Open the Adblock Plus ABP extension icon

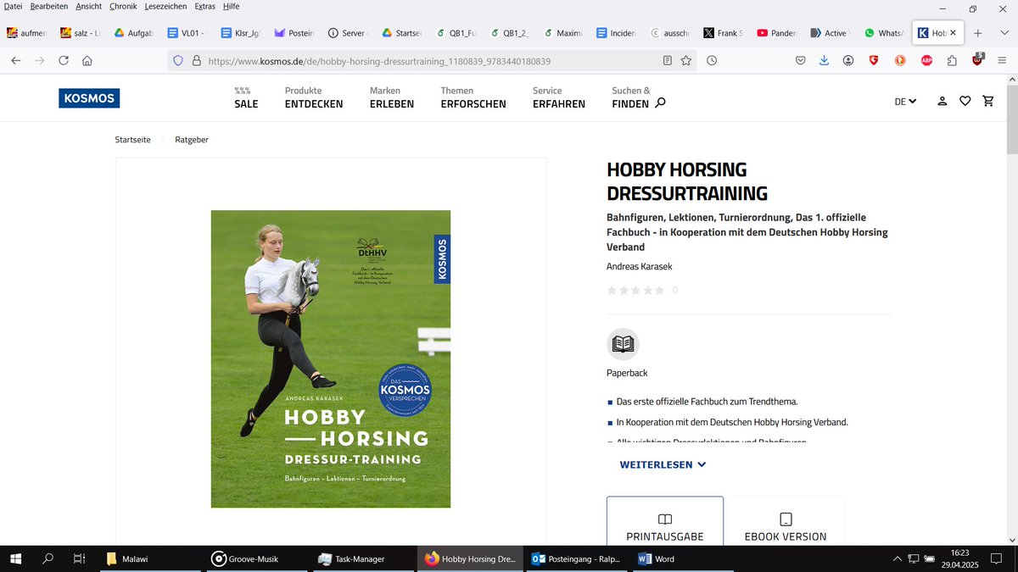pyautogui.click(x=927, y=61)
